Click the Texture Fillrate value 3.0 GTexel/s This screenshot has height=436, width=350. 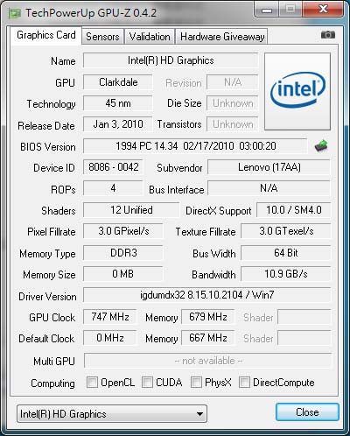click(286, 231)
